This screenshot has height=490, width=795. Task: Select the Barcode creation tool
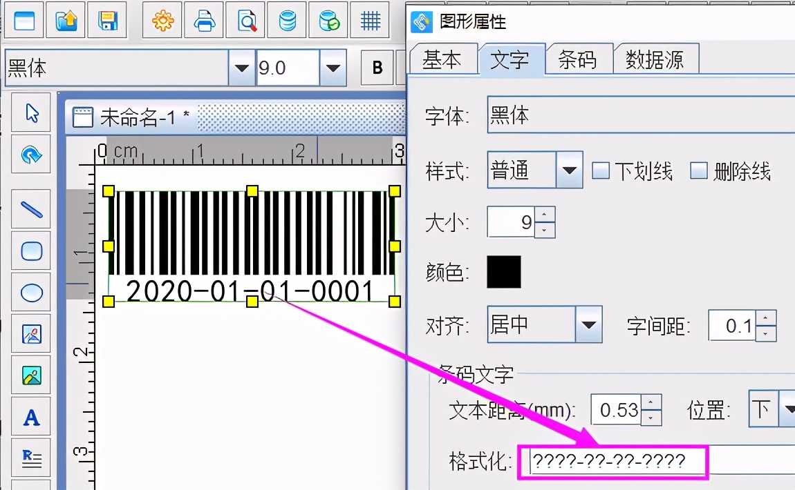coord(30,458)
